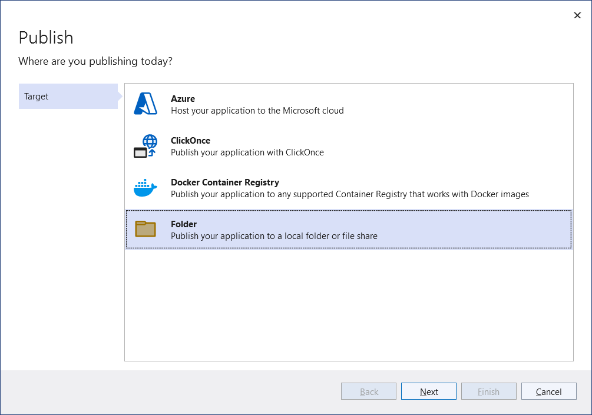Click the Docker container stack graphic

[145, 187]
